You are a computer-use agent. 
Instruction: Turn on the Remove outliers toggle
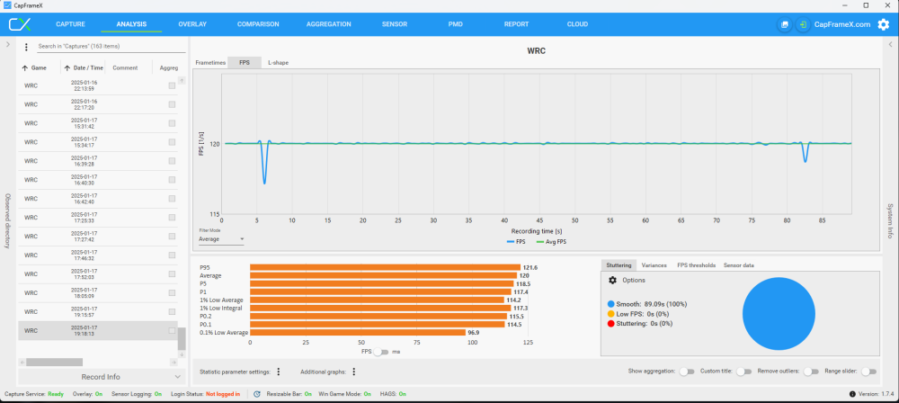coord(812,372)
